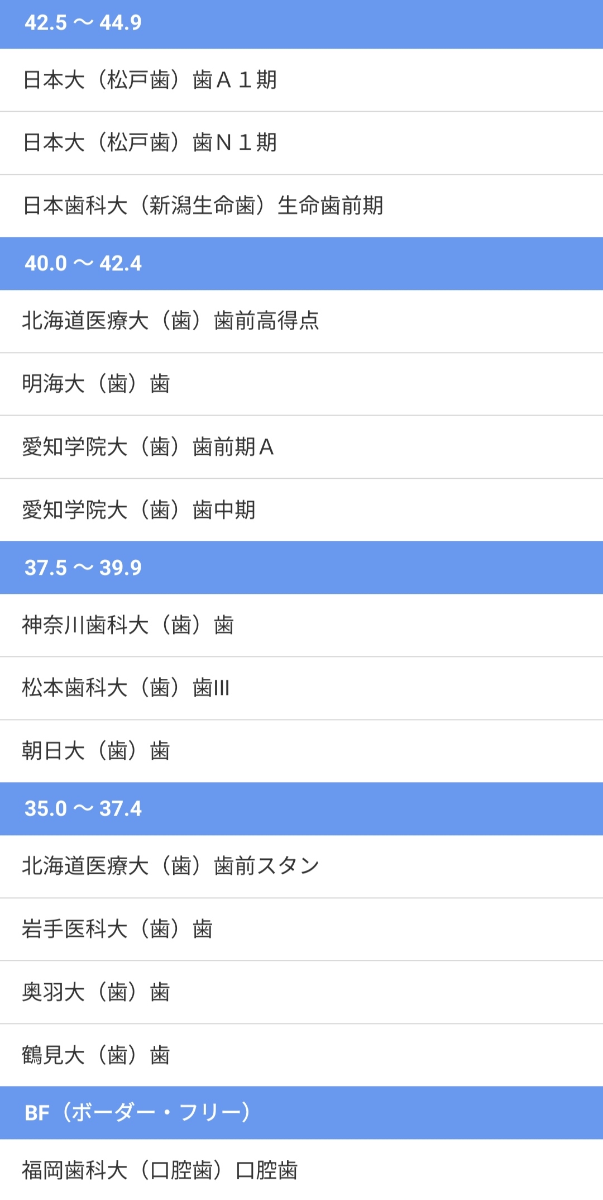
Task: Click the BF（ボーダー・フリー）section header
Action: [301, 1112]
